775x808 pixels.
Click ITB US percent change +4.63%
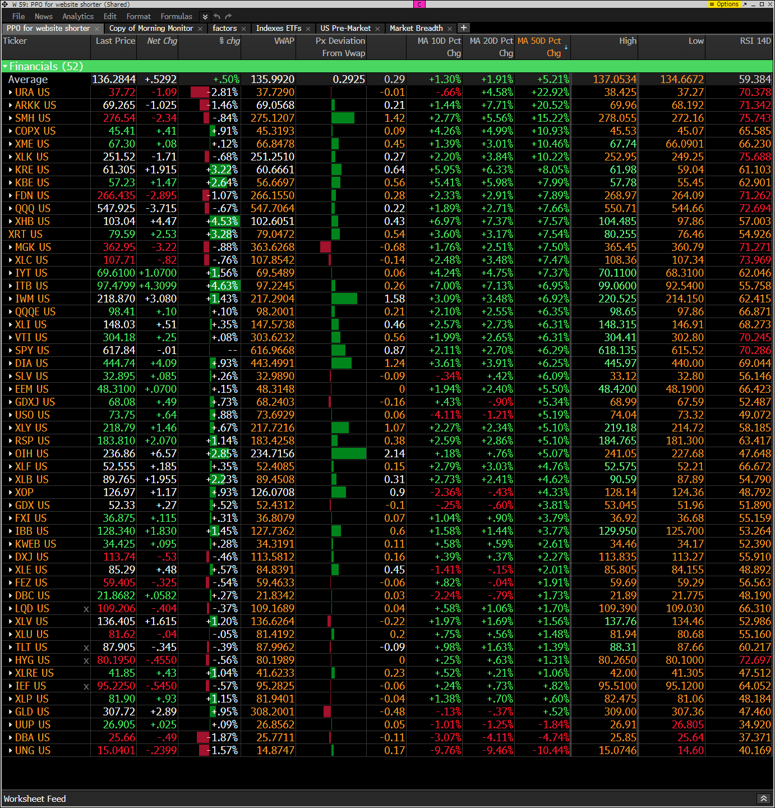[x=223, y=286]
